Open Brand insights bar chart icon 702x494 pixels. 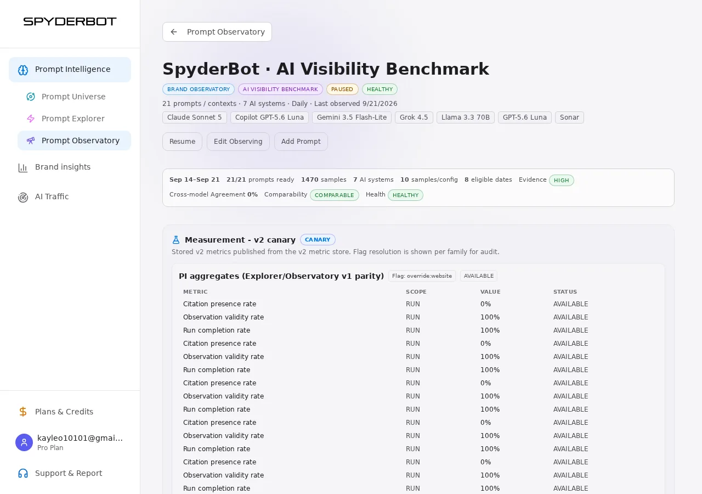[23, 167]
